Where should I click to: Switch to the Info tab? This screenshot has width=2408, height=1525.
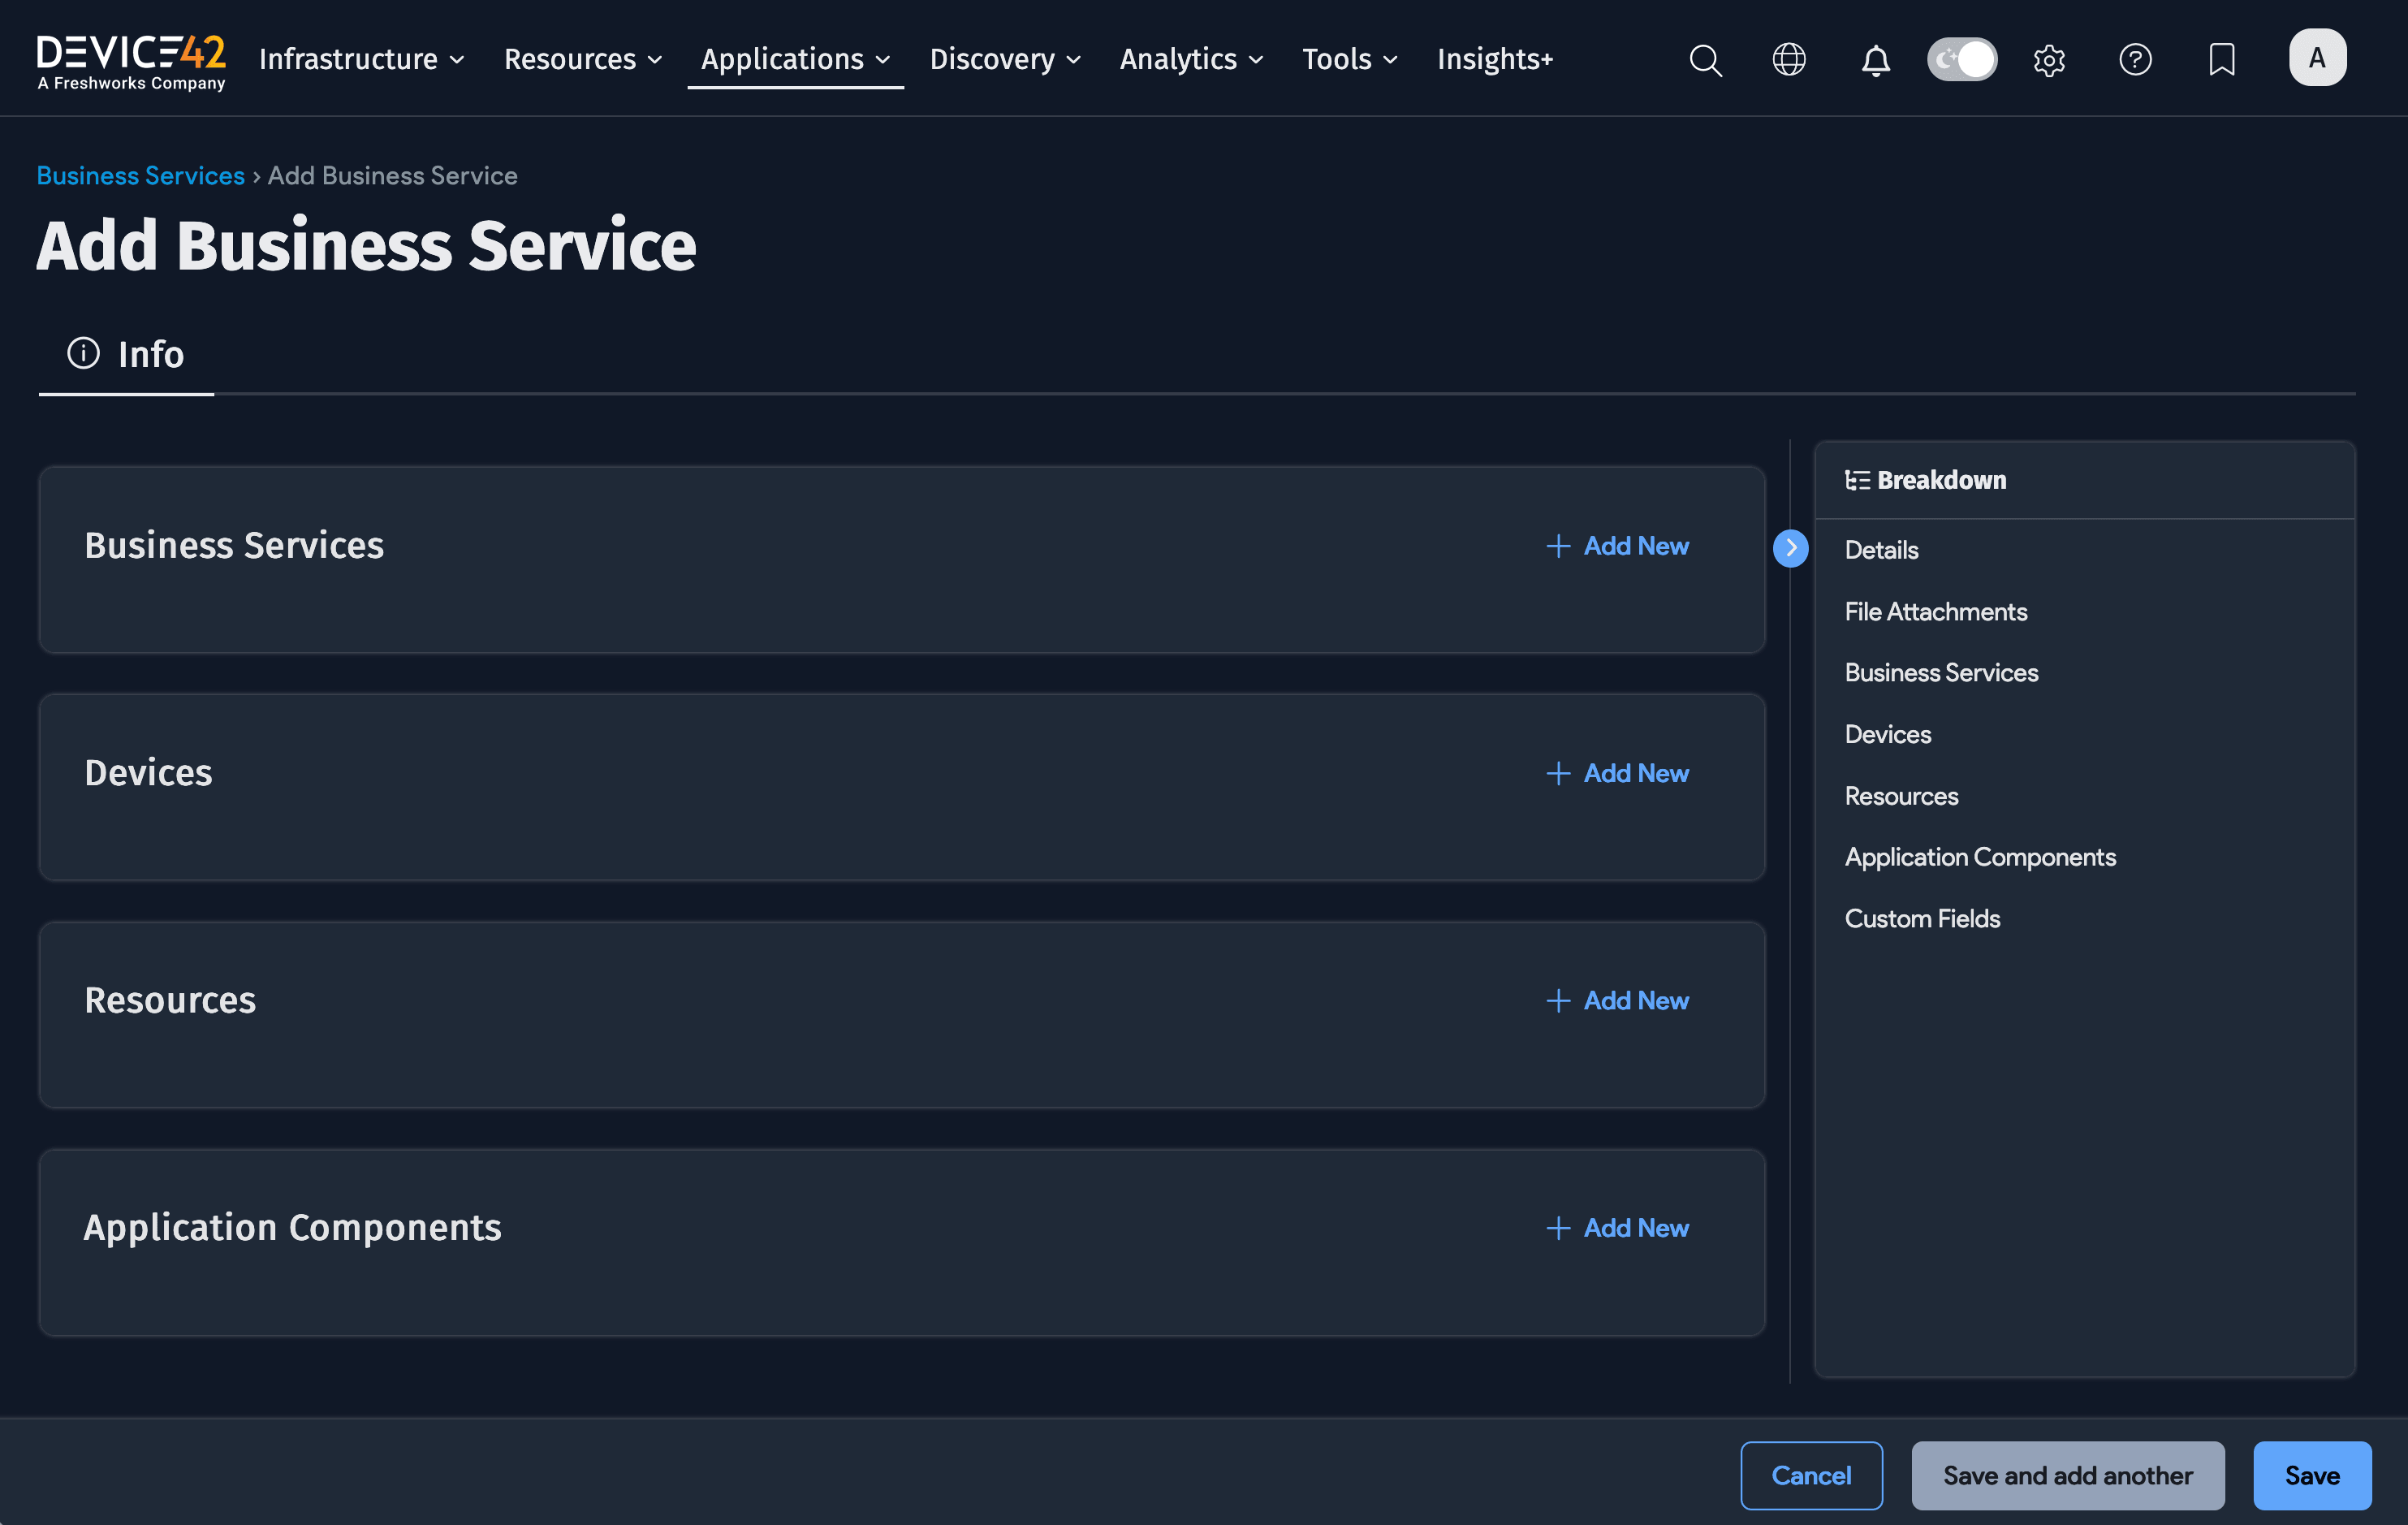pos(126,354)
